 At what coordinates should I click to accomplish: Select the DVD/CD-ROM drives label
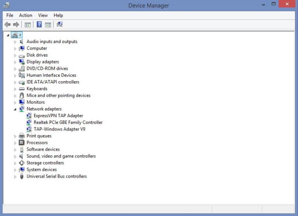pos(47,69)
